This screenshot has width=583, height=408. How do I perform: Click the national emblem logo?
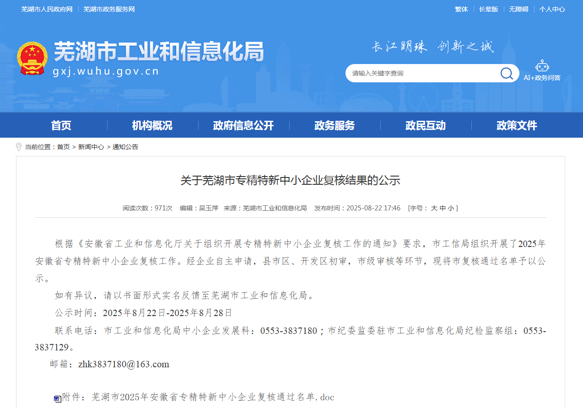tap(32, 59)
